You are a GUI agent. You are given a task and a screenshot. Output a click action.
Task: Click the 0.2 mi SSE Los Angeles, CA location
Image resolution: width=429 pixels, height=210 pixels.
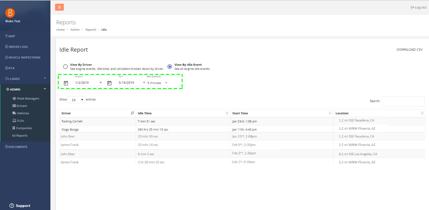pos(358,154)
